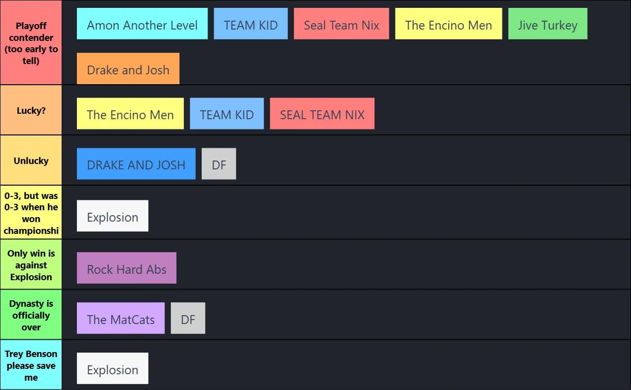Click SEAL TEAM NIX in the Lucky? row

[x=322, y=114]
